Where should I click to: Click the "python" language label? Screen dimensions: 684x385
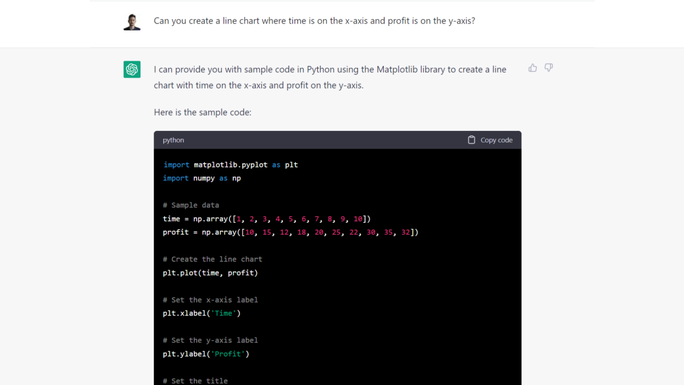[173, 140]
